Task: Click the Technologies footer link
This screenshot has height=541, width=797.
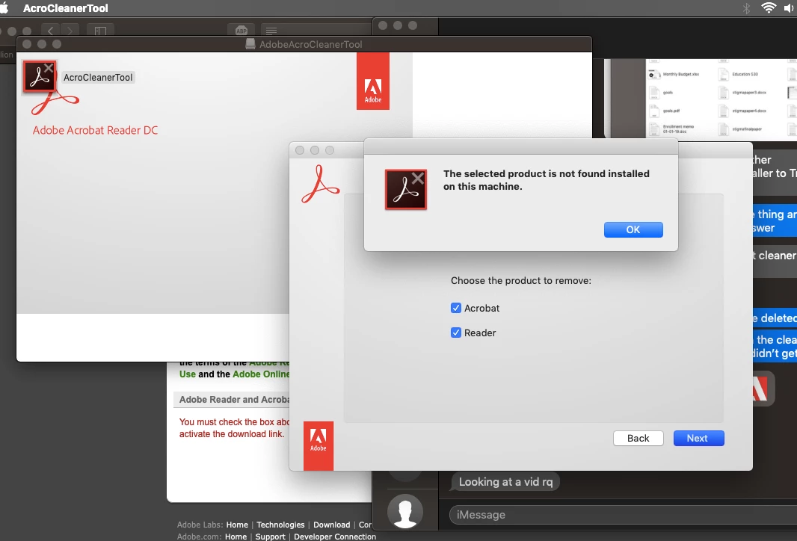Action: click(280, 525)
